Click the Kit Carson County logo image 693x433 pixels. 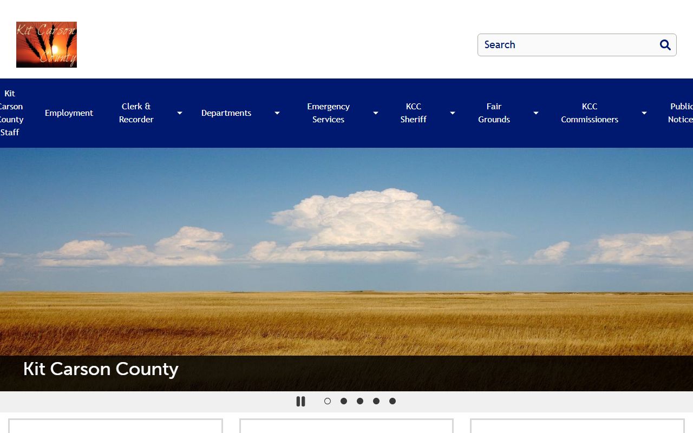coord(47,44)
